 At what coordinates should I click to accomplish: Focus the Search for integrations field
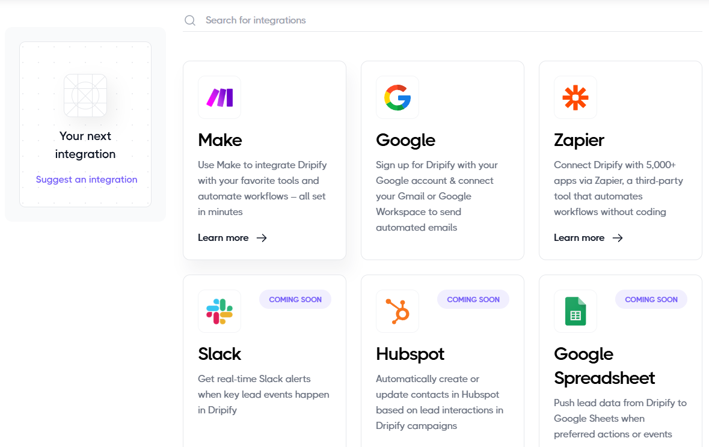[x=442, y=20]
